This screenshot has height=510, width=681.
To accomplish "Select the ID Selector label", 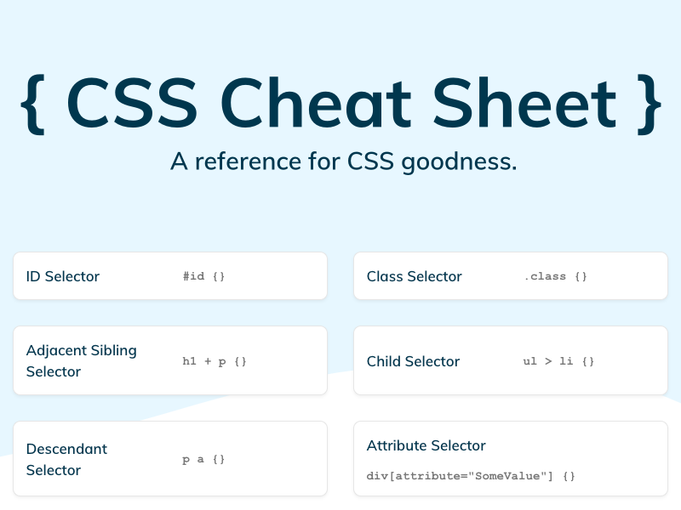I will point(63,276).
